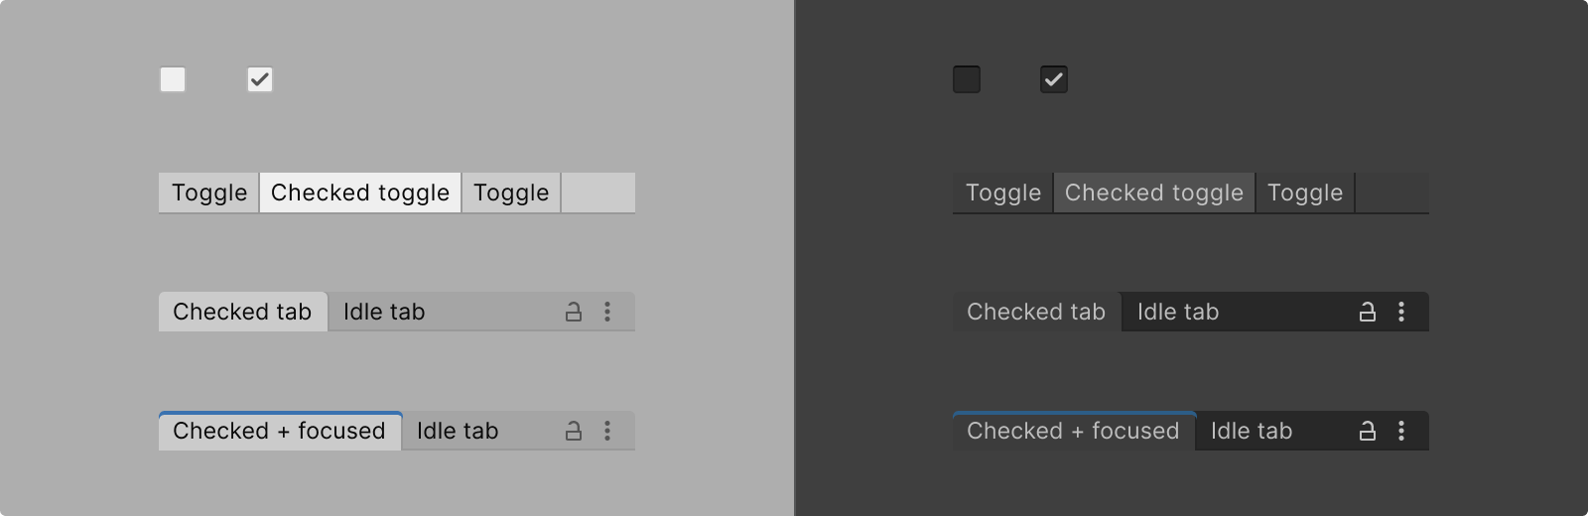Viewport: 1588px width, 516px height.
Task: Click the light Toggle button after Checked toggle
Action: point(511,193)
